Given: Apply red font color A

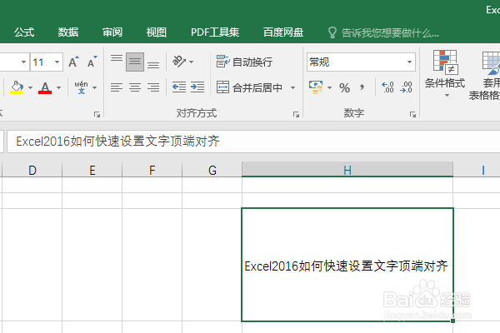Looking at the screenshot, I should (45, 87).
